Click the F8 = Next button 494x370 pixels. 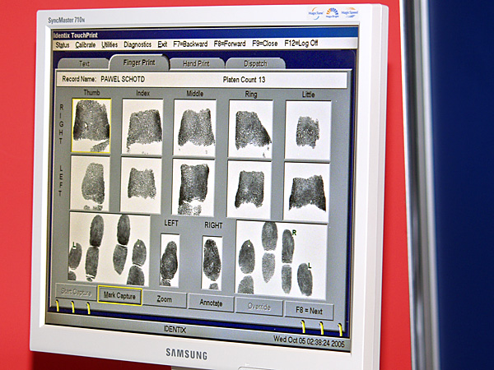[309, 311]
